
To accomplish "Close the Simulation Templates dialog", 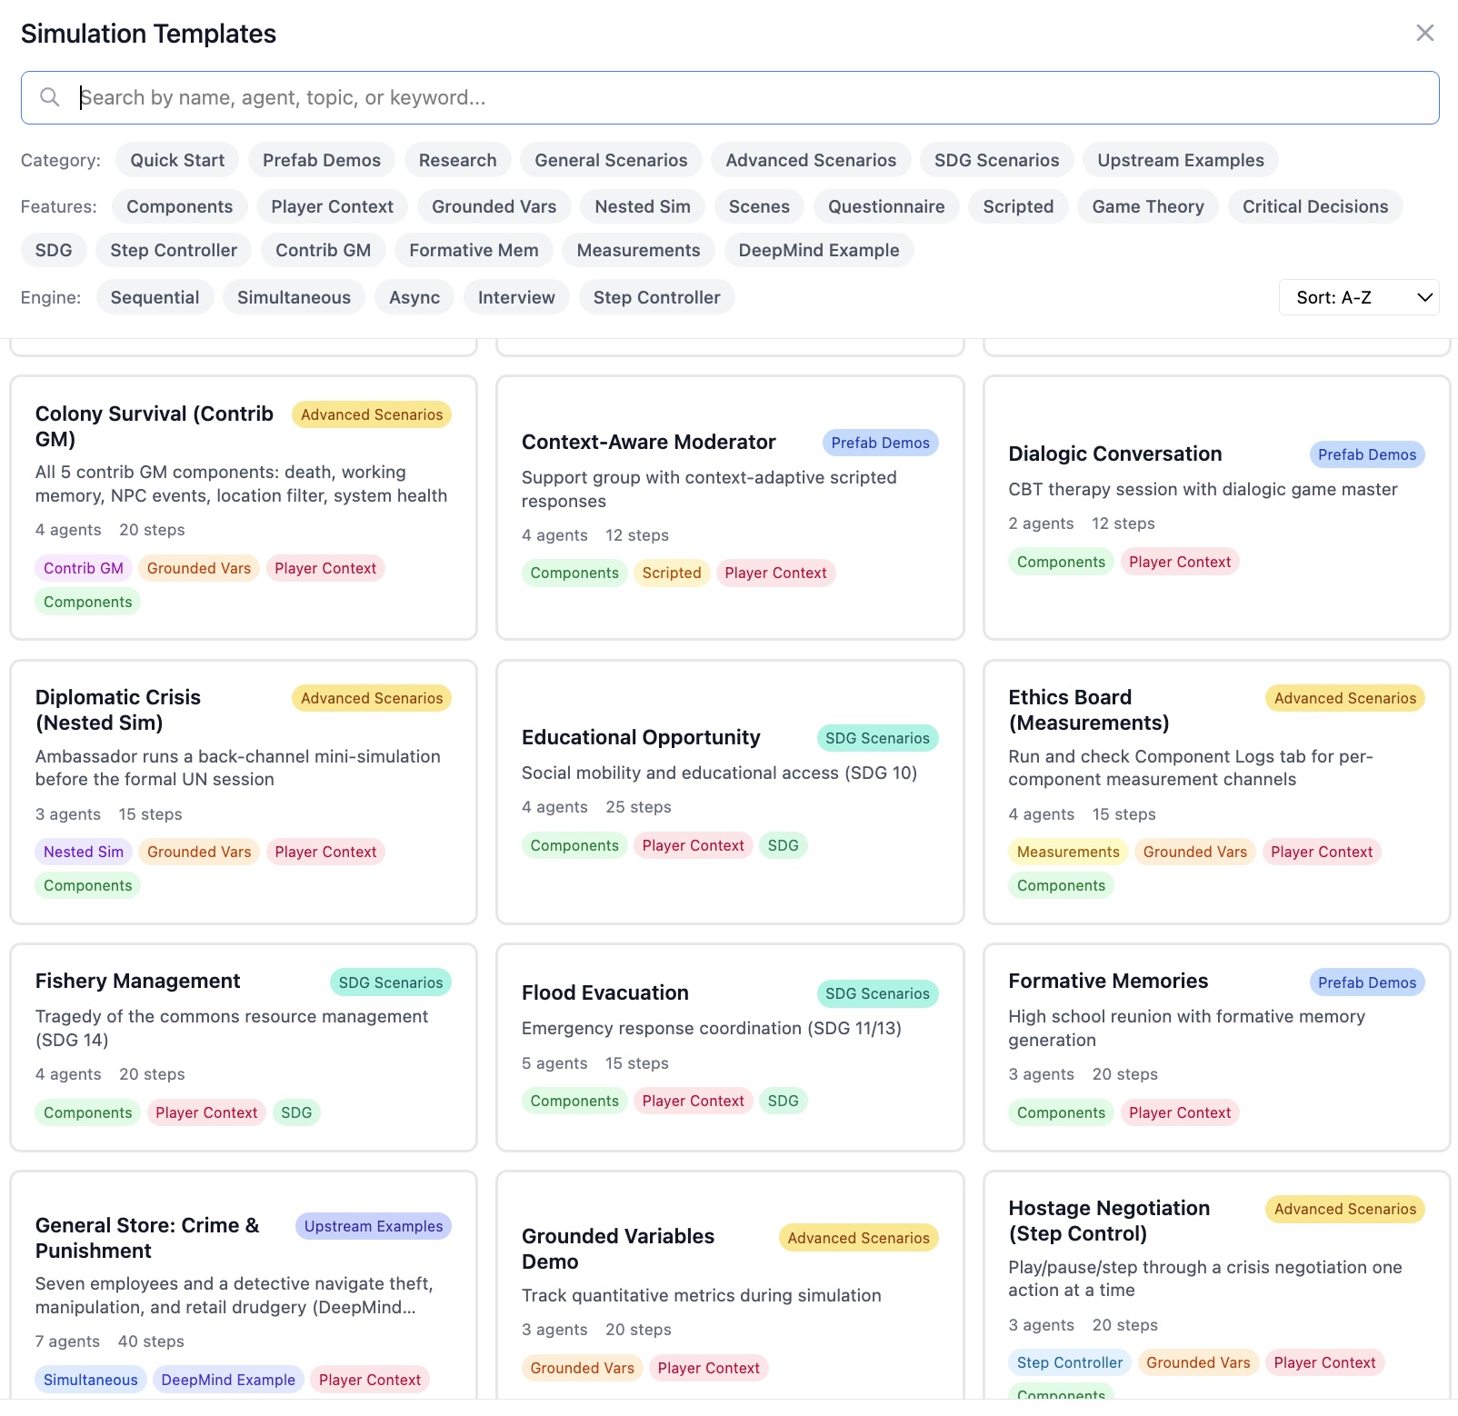I will click(1424, 34).
